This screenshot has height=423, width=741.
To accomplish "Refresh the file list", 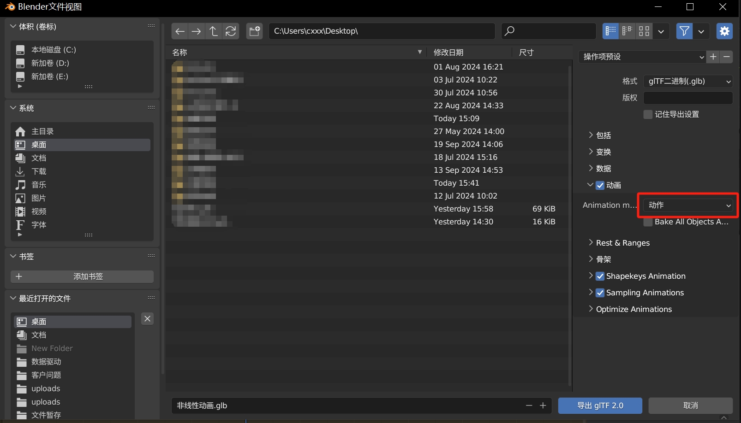I will click(x=231, y=31).
